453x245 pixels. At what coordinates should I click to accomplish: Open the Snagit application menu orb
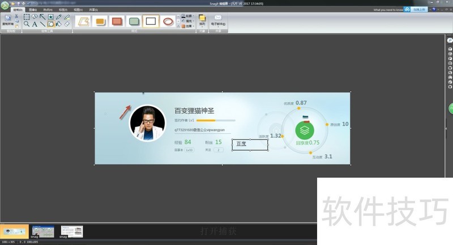pyautogui.click(x=5, y=6)
